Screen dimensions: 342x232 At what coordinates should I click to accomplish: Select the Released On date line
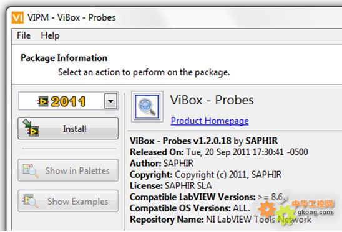pos(219,152)
